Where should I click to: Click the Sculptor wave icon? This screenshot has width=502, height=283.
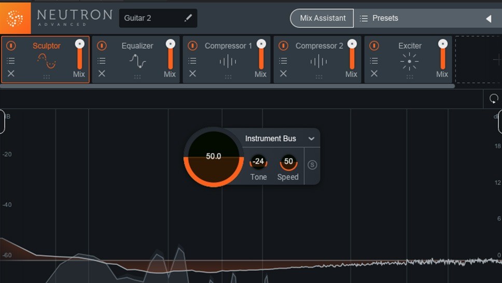click(x=47, y=61)
